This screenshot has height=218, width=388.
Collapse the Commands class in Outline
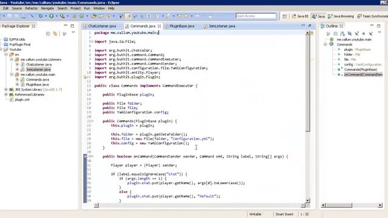[325, 44]
